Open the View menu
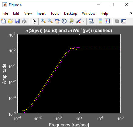 coord(28,13)
